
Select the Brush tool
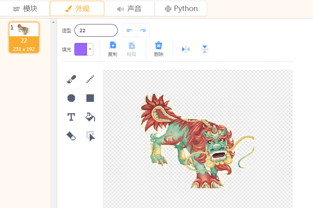71,79
